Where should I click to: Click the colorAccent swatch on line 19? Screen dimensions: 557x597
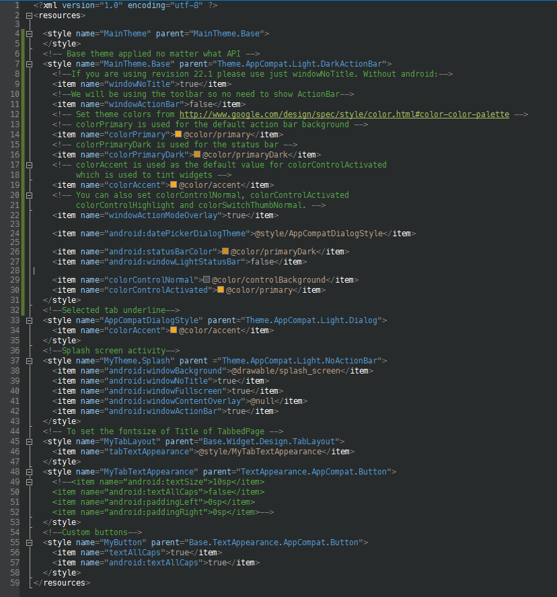tap(174, 184)
